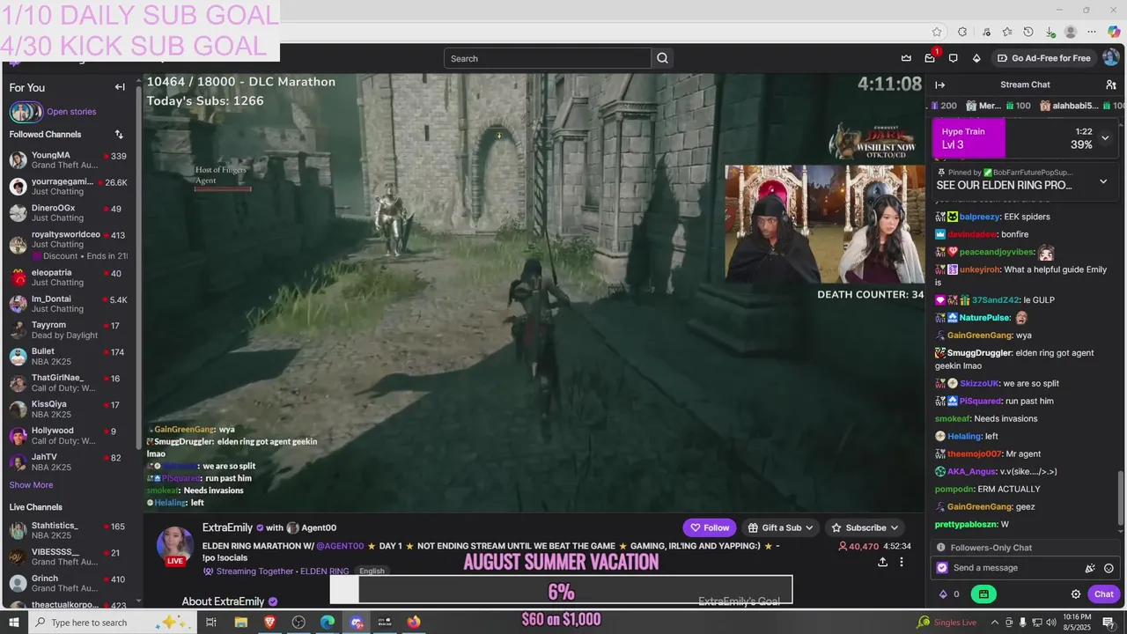Open Agent00 co-streamer link
The width and height of the screenshot is (1127, 634).
pos(319,527)
